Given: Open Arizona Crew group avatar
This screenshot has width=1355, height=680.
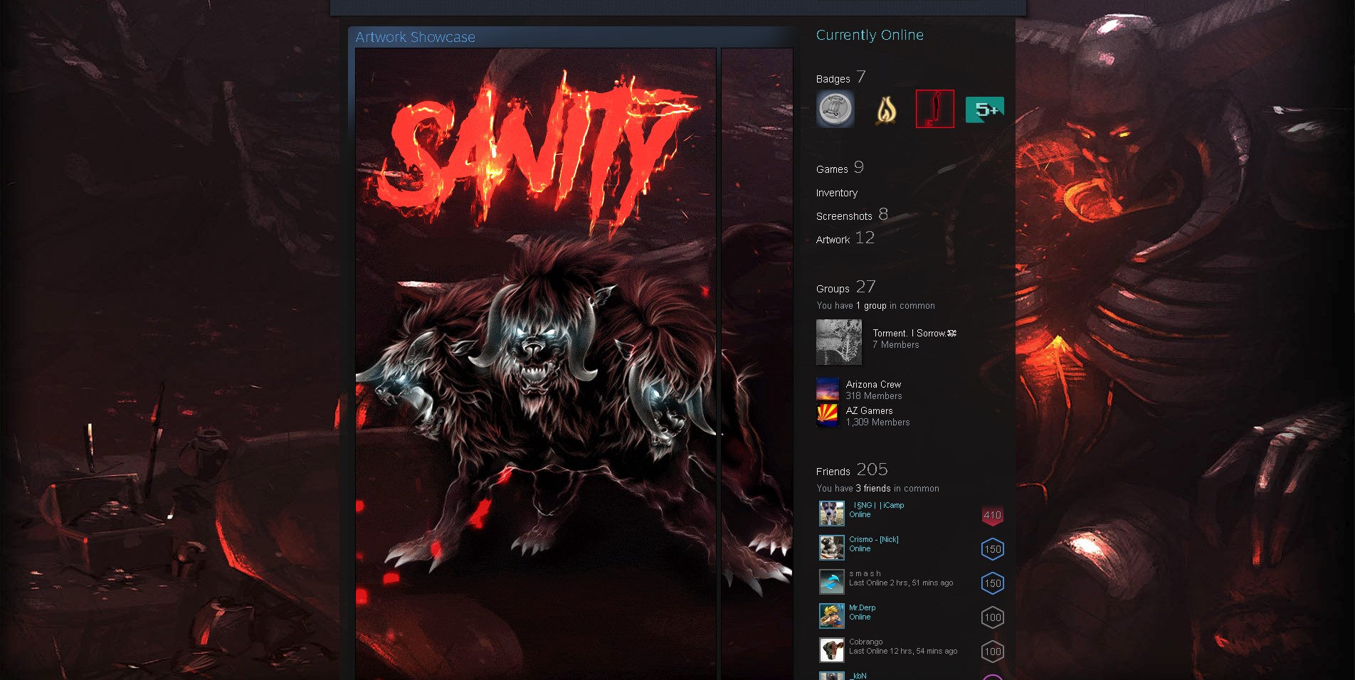Looking at the screenshot, I should (x=828, y=390).
